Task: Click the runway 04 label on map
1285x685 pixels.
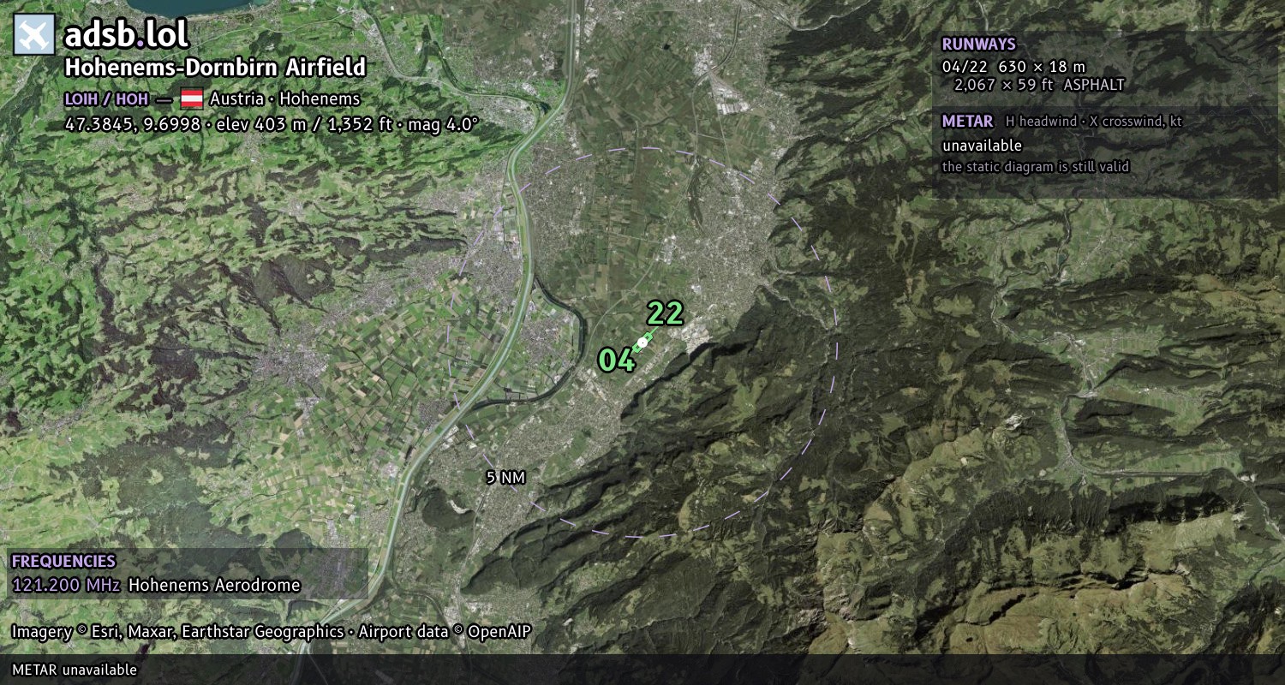Action: pyautogui.click(x=617, y=360)
